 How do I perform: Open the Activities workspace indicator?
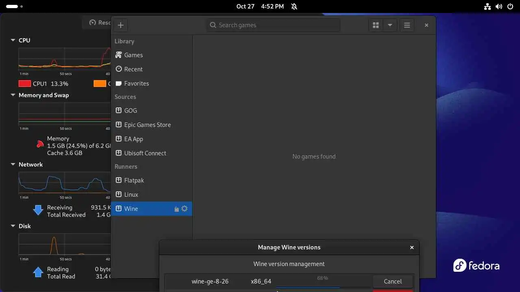tap(15, 6)
